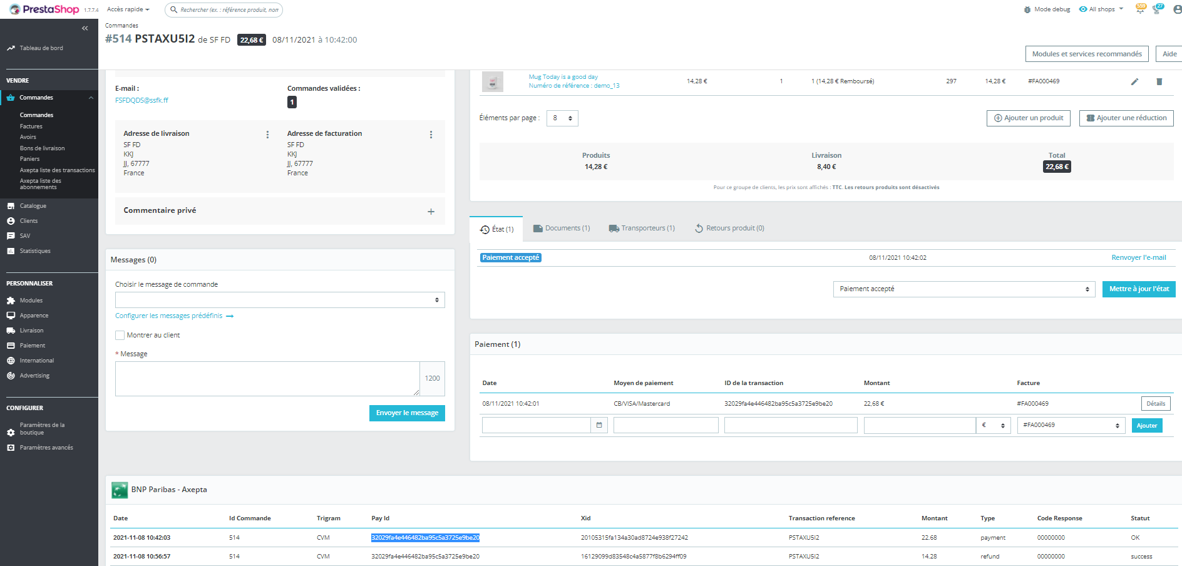Click the trash delete icon on product row
This screenshot has width=1182, height=566.
(1159, 81)
